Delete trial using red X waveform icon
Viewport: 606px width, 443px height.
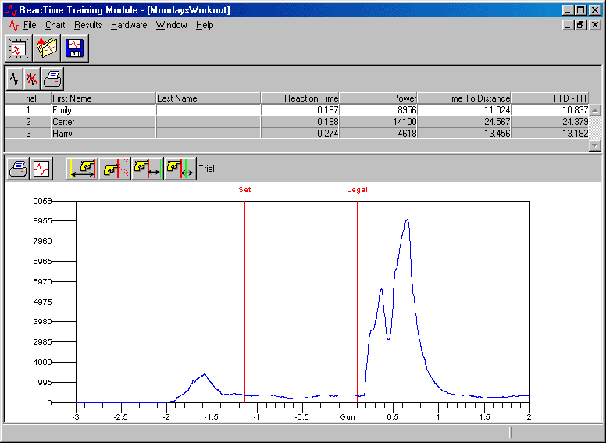33,78
